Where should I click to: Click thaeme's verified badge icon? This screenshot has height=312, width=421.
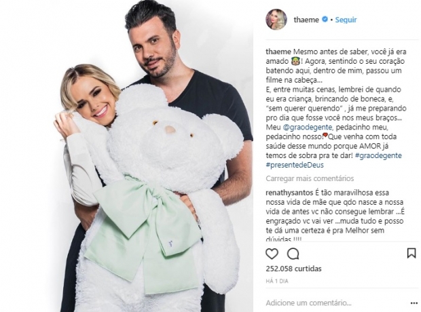point(325,19)
